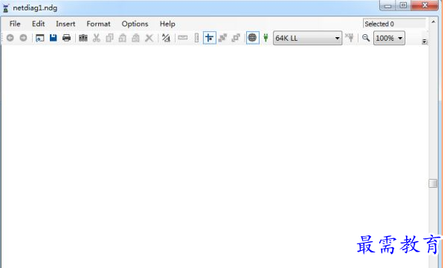Screen dimensions: 447x268
Task: Select the vertical bar shape icon
Action: click(x=196, y=38)
